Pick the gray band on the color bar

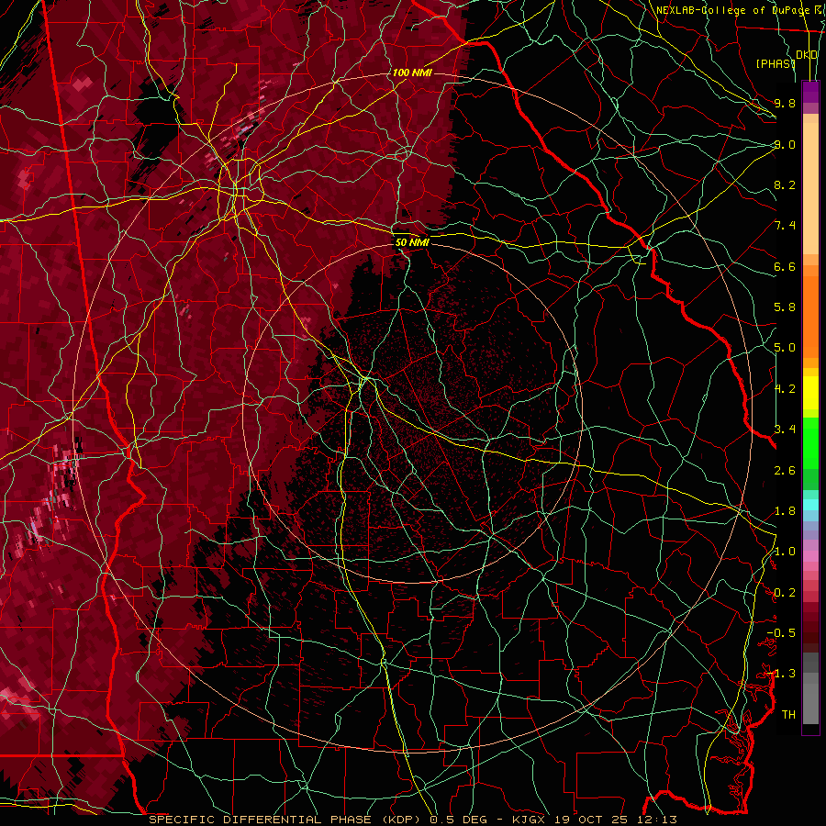point(810,698)
